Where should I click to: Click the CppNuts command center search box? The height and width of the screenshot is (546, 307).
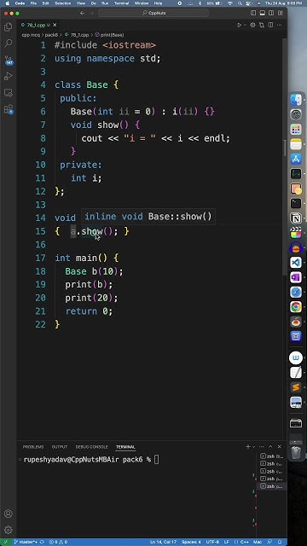(x=153, y=14)
